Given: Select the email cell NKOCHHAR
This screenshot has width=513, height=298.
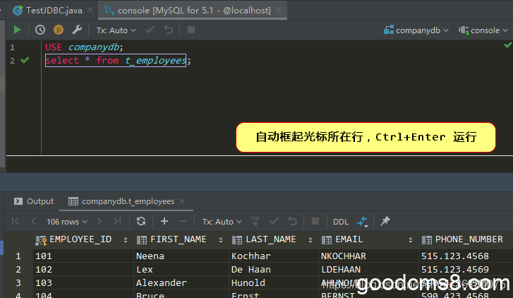Looking at the screenshot, I should coord(368,256).
